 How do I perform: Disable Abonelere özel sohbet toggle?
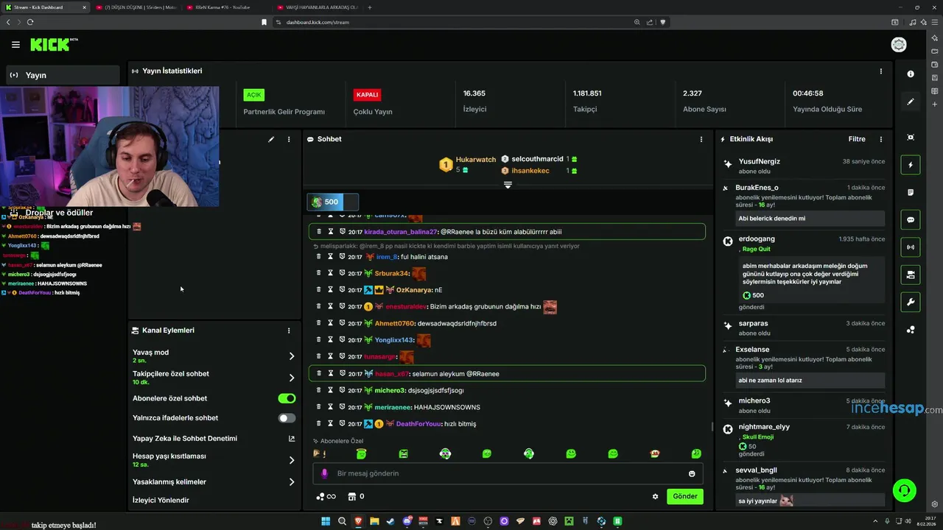[287, 398]
